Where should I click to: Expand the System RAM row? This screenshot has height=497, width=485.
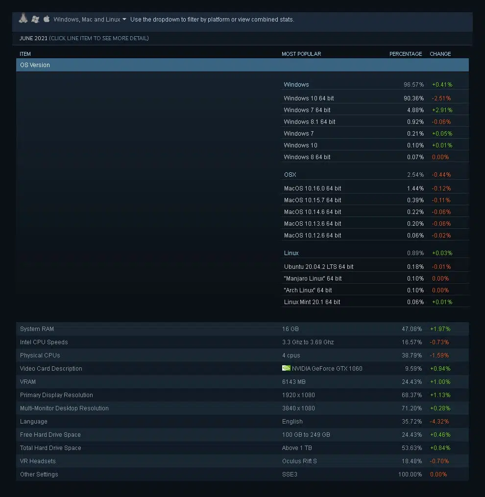(x=242, y=329)
